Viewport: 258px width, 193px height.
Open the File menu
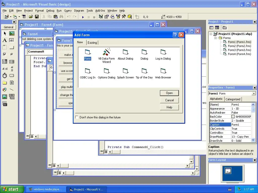5,11
